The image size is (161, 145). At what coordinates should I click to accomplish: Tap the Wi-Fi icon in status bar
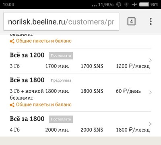[x=126, y=5]
